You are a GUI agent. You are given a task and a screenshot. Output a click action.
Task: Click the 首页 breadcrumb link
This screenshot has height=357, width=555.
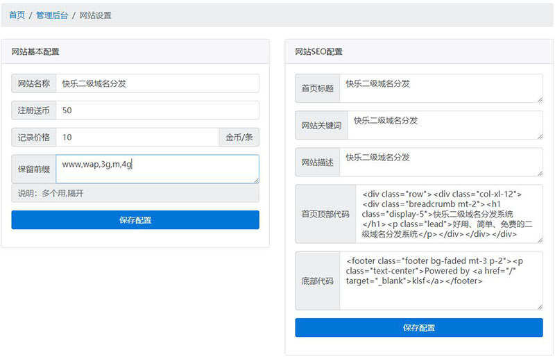point(17,15)
